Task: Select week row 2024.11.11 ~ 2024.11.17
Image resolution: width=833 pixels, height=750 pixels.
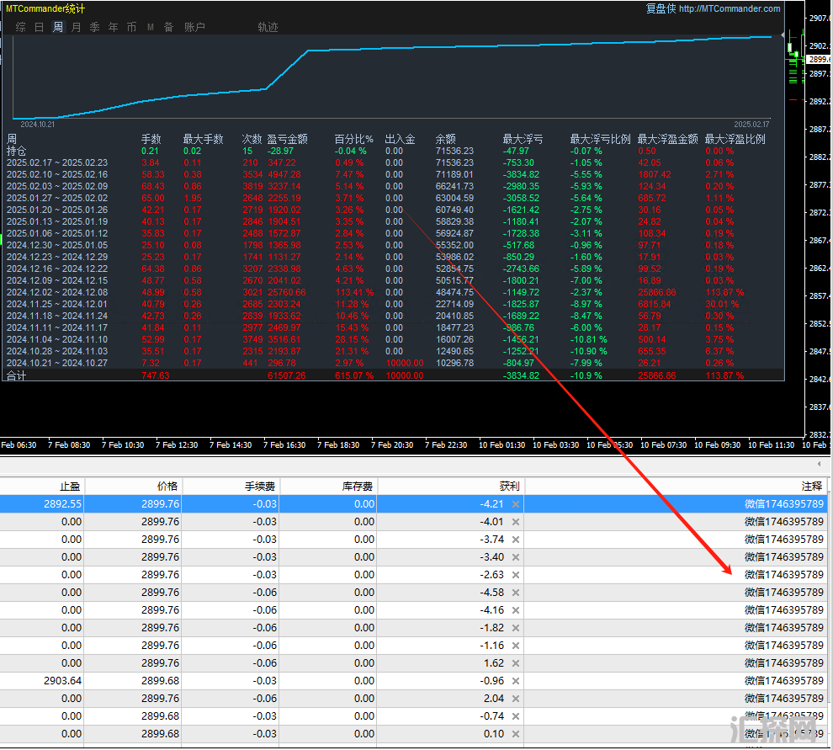Action: click(x=393, y=328)
